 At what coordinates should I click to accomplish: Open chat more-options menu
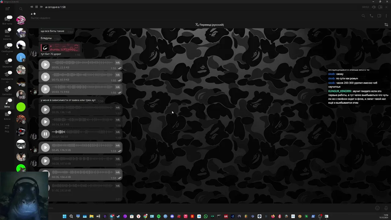pos(386,16)
